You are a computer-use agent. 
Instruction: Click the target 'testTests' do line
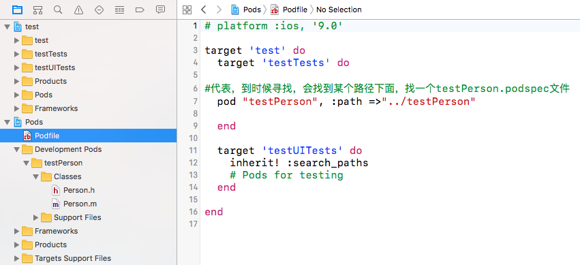(x=284, y=63)
